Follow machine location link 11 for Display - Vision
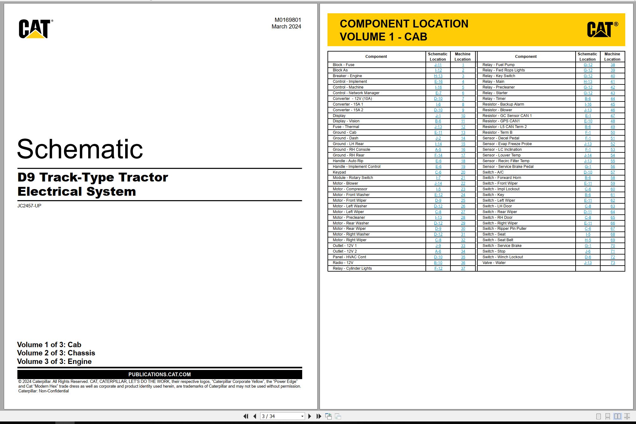The height and width of the screenshot is (424, 636). pos(463,121)
